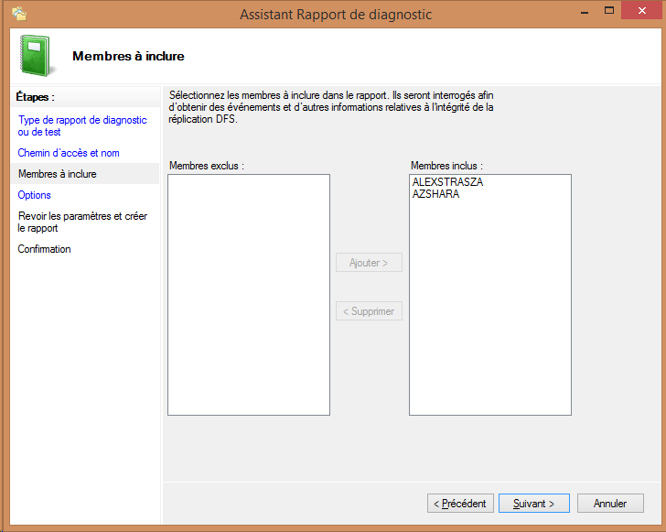Jump to the Options step
The image size is (666, 532).
pos(35,195)
